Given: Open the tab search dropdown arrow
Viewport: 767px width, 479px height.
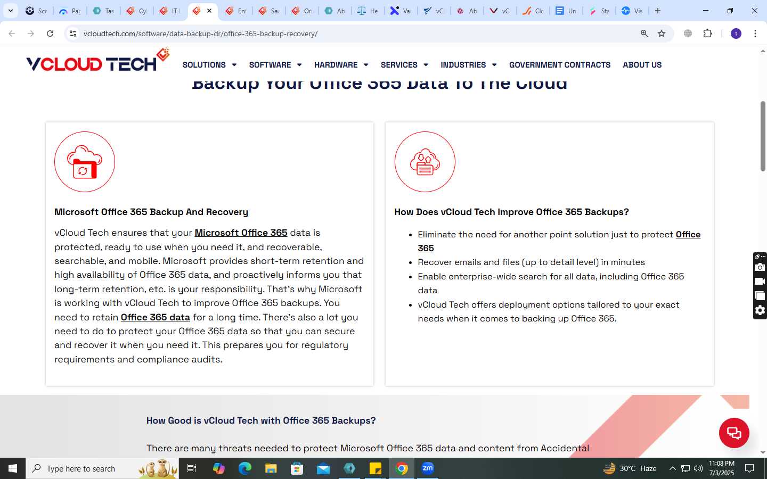Looking at the screenshot, I should tap(10, 11).
